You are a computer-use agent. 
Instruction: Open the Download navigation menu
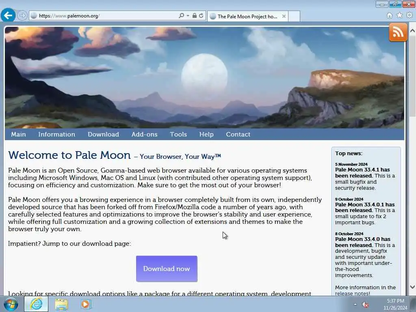coord(104,134)
